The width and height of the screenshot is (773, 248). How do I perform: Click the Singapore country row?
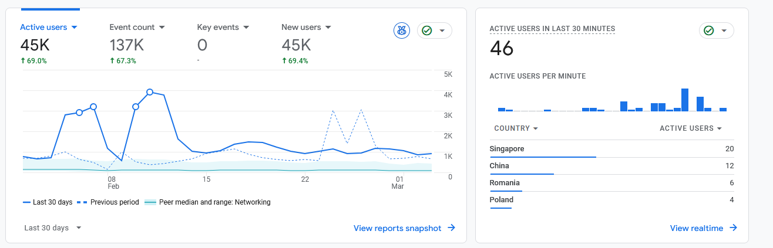click(x=611, y=149)
